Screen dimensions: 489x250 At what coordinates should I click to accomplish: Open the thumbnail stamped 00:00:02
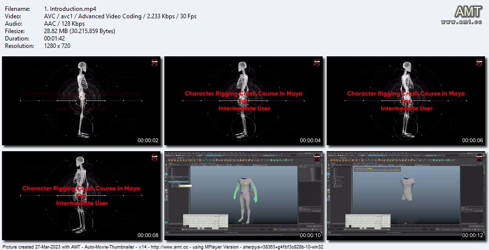pyautogui.click(x=81, y=101)
